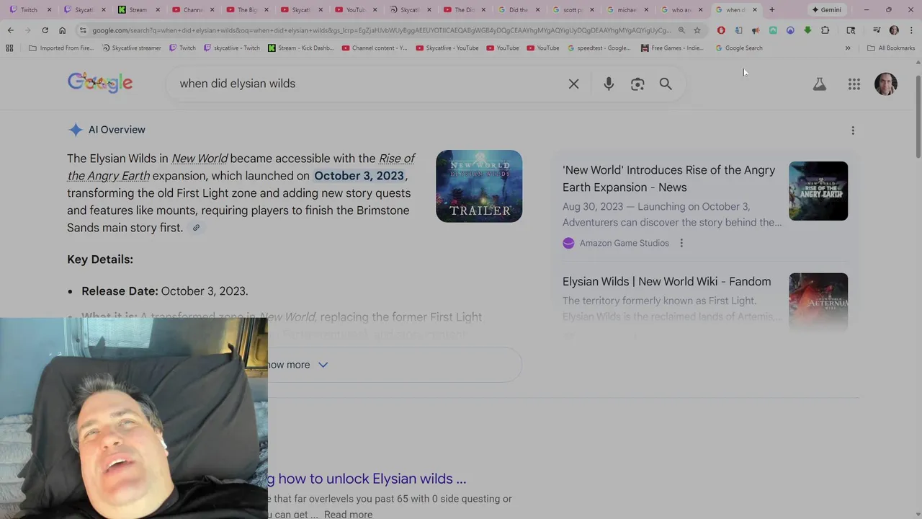Reload the current page
The image size is (922, 519).
click(45, 30)
